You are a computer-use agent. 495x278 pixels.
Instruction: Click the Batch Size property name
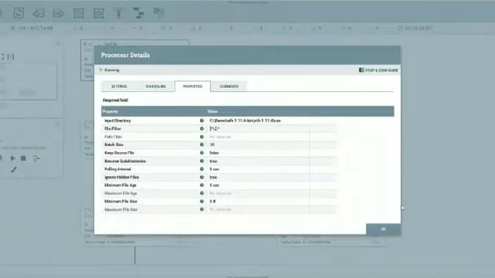(x=114, y=144)
